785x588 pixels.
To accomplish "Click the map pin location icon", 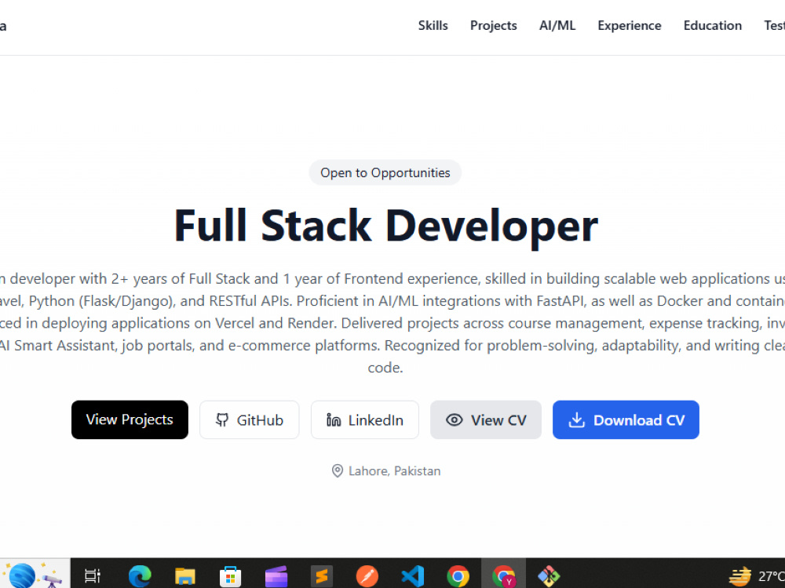I will pos(338,471).
